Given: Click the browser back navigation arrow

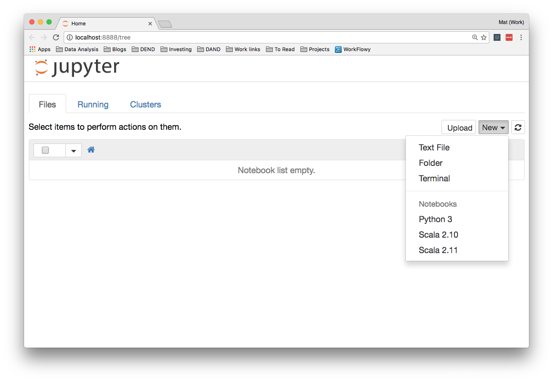Looking at the screenshot, I should click(x=32, y=37).
